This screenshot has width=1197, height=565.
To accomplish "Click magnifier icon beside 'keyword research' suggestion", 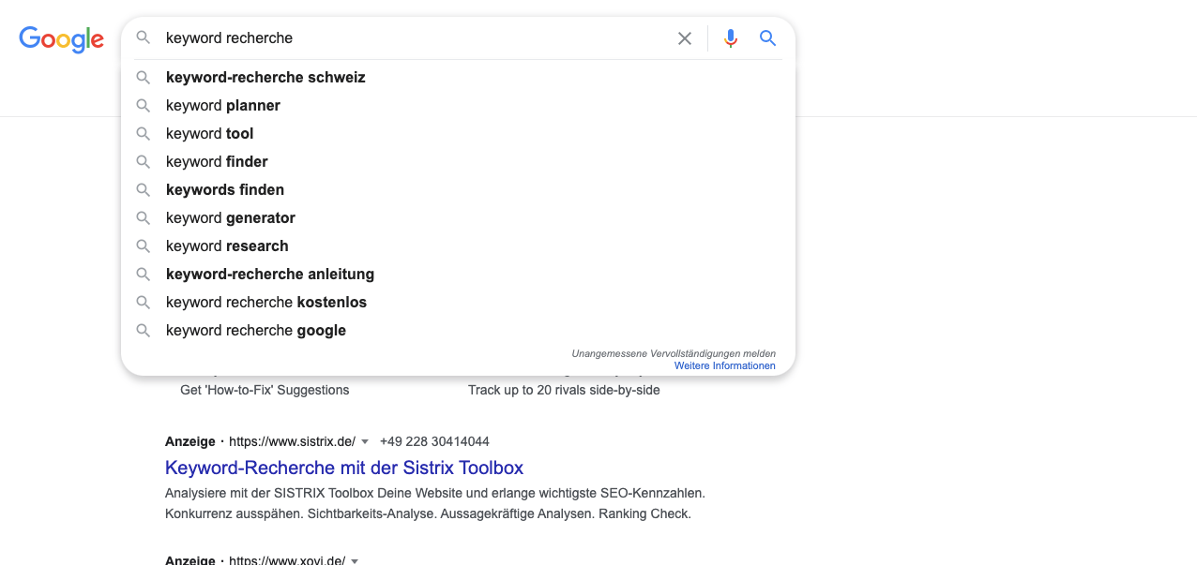I will [144, 246].
